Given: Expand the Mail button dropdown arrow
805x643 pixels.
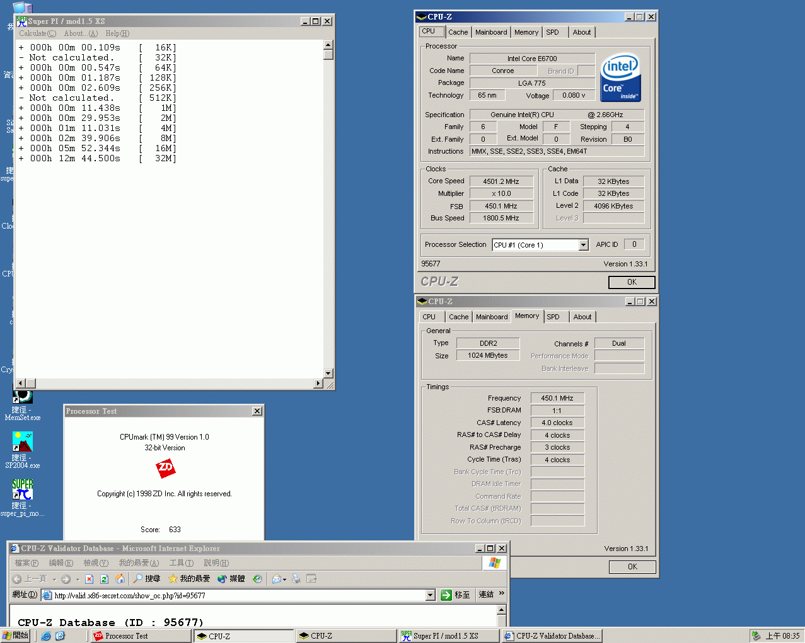Looking at the screenshot, I should [285, 579].
